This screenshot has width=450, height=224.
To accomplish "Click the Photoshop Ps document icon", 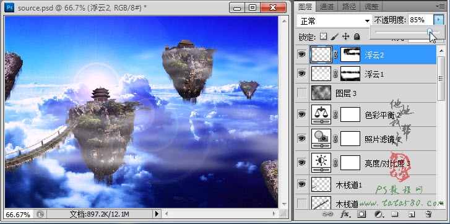I will [9, 7].
